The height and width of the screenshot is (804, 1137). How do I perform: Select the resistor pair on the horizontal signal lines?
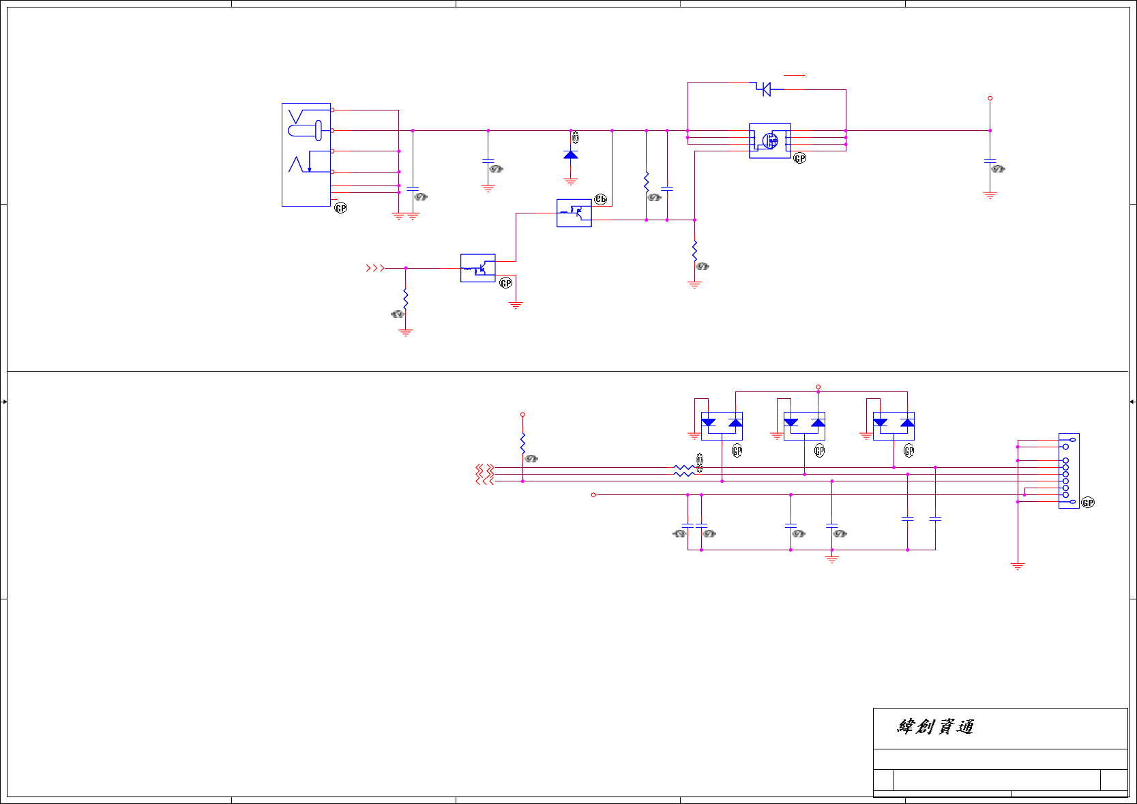click(x=684, y=471)
